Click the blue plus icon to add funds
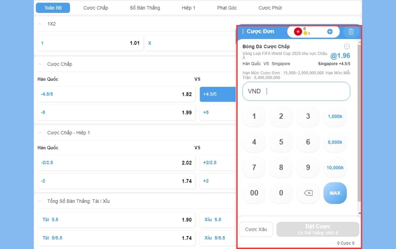Viewport: 396px width, 249px height. 330,32
